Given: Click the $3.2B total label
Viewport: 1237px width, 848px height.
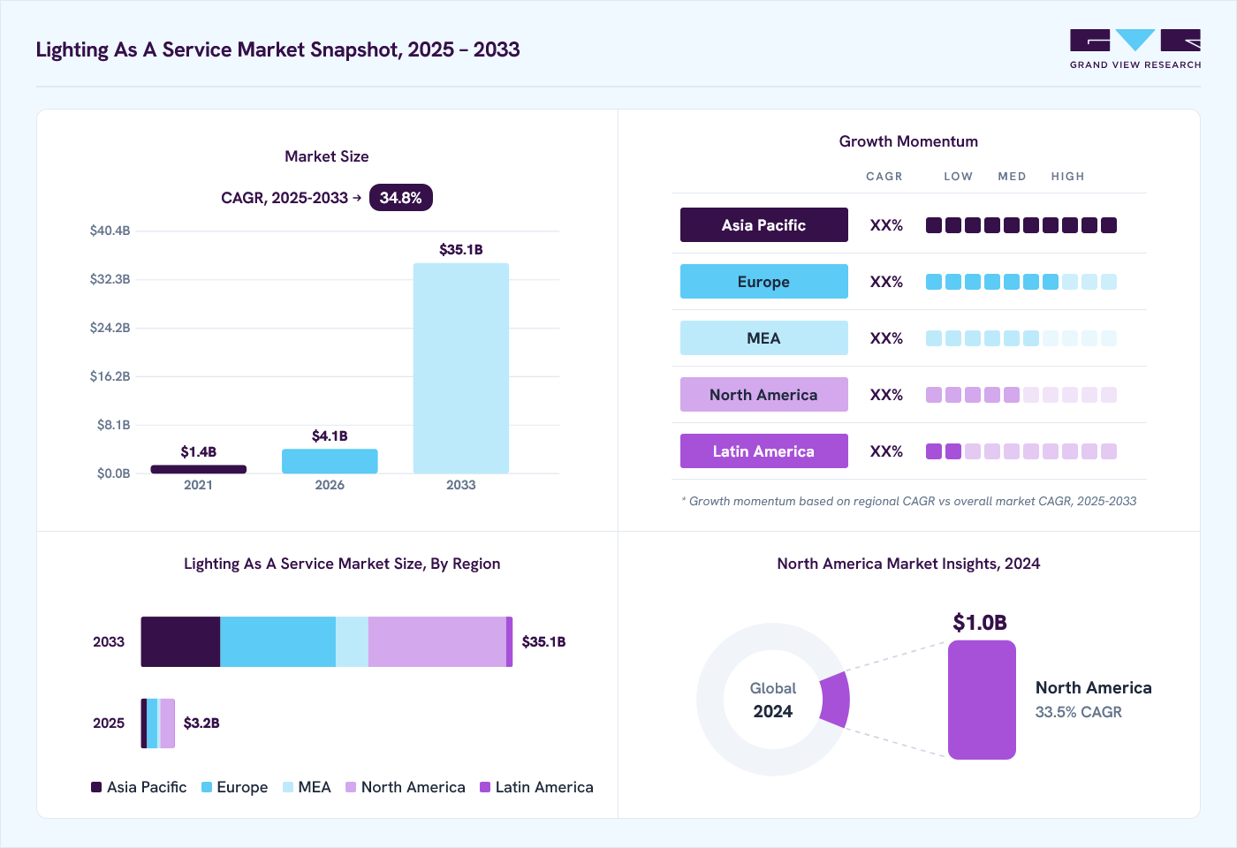Looking at the screenshot, I should [201, 723].
